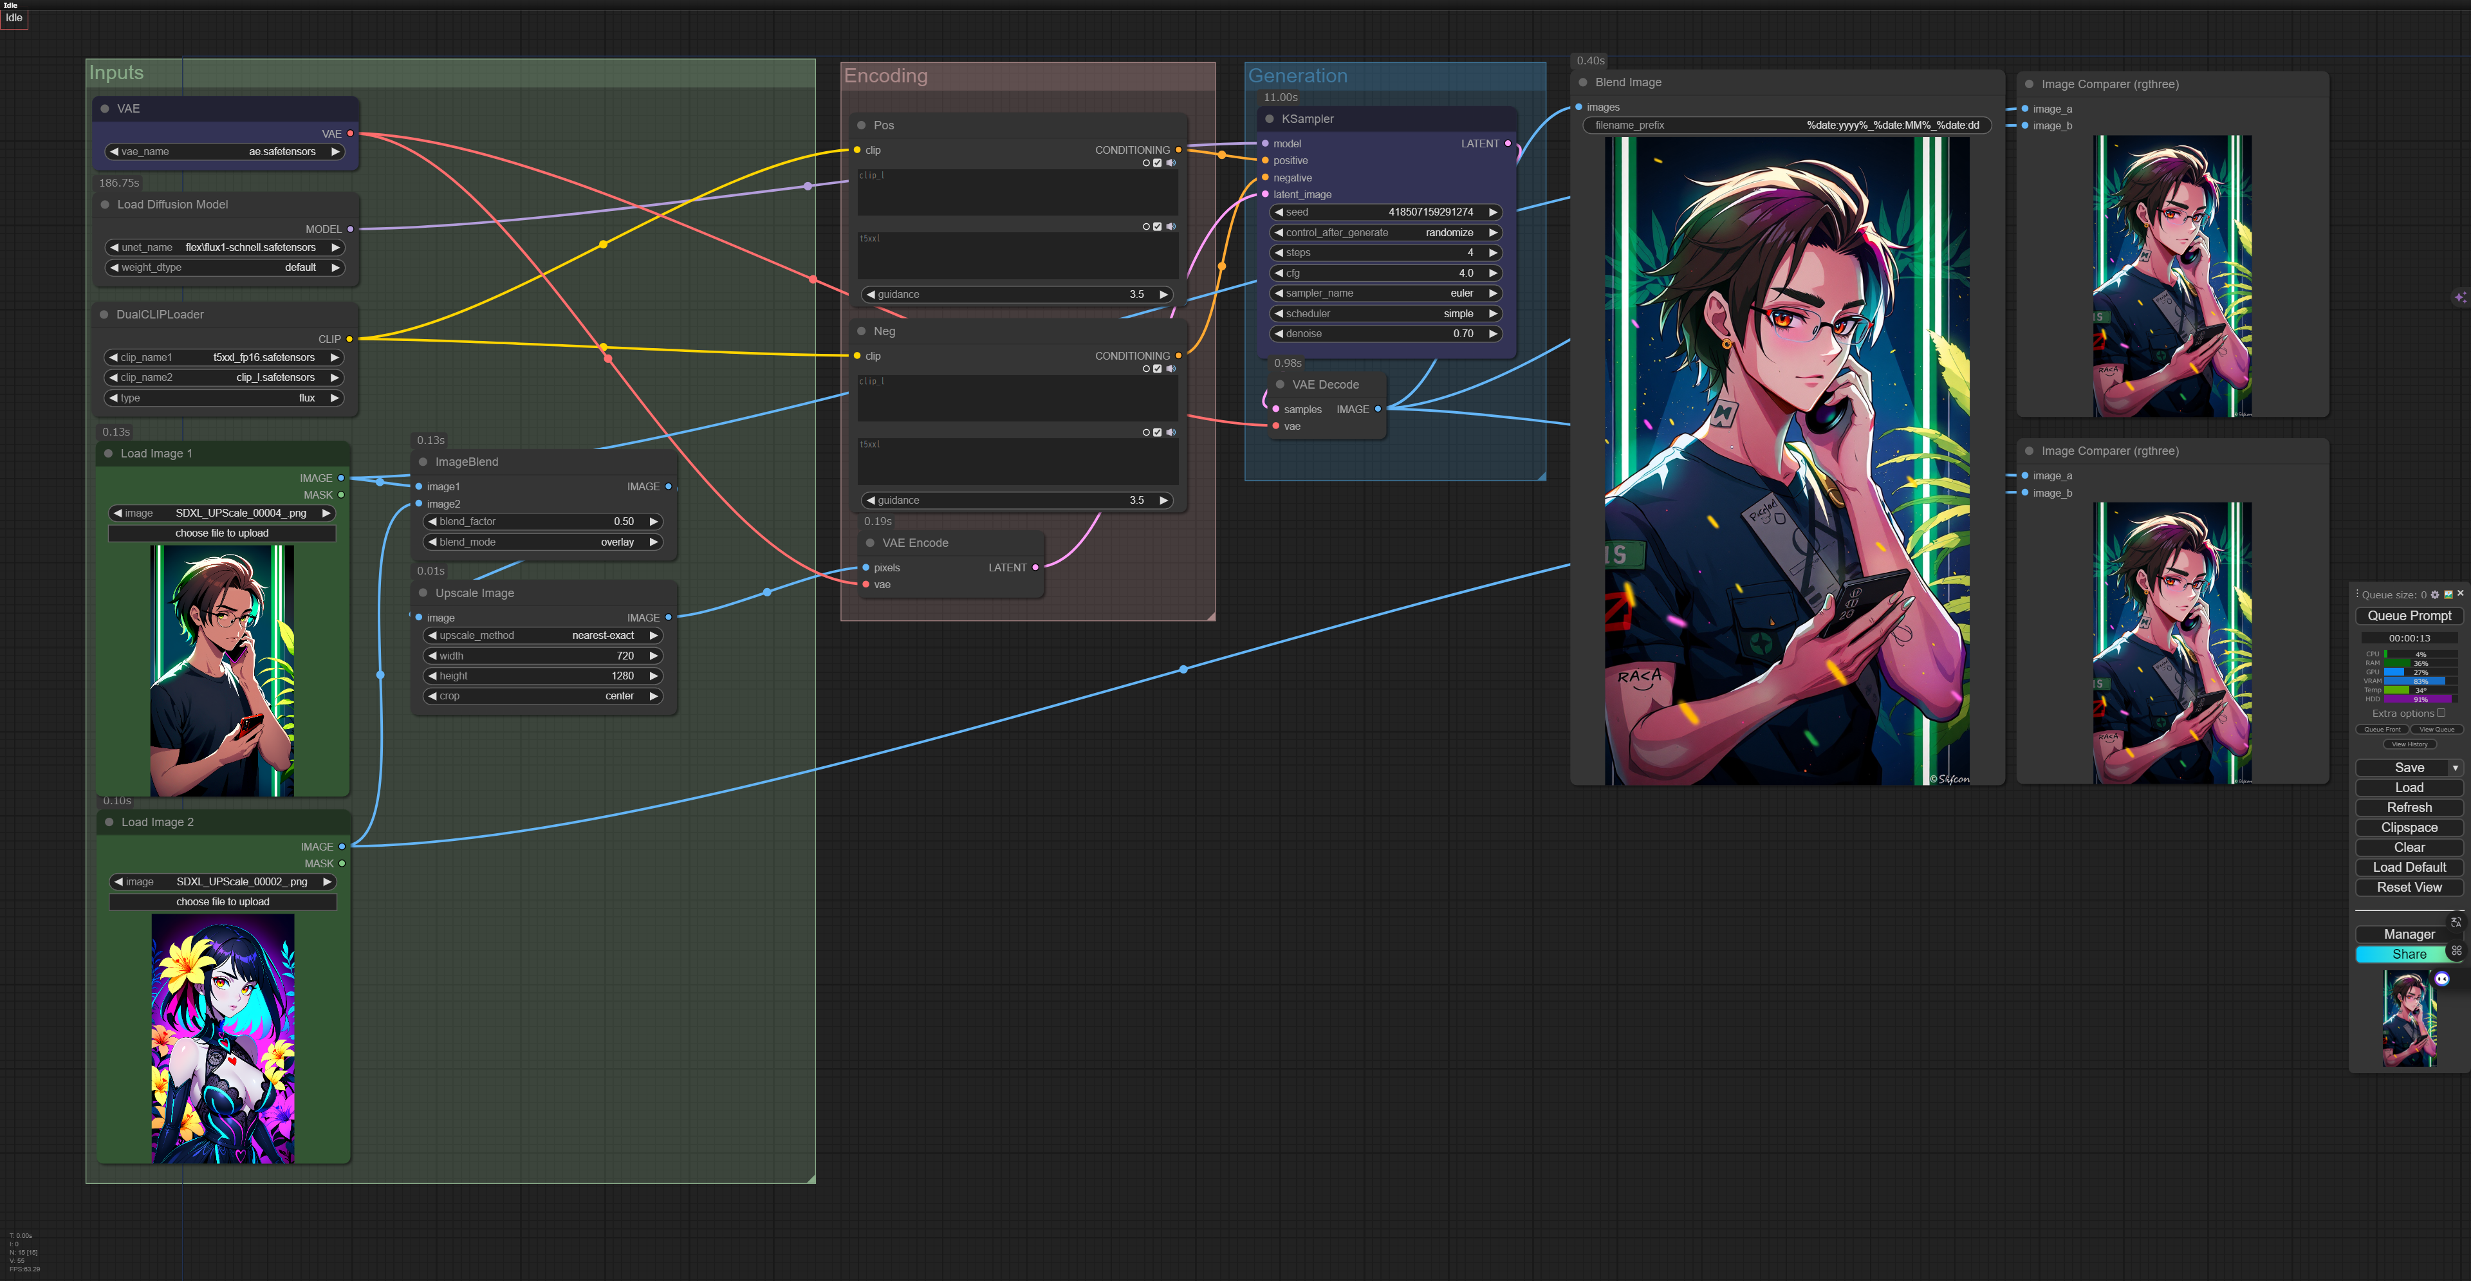Enable the Extra options checkbox
Image resolution: width=2471 pixels, height=1281 pixels.
2441,712
